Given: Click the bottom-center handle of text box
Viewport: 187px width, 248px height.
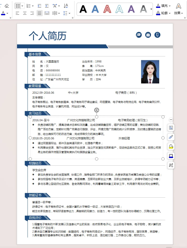Looking at the screenshot, I should point(97,159).
